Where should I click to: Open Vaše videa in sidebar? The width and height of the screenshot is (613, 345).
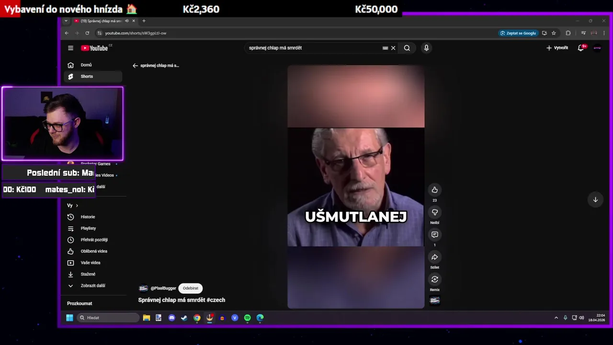93,263
